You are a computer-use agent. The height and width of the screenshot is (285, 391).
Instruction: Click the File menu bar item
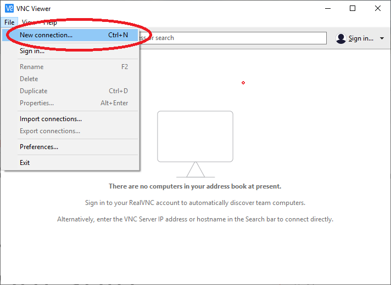tap(9, 22)
